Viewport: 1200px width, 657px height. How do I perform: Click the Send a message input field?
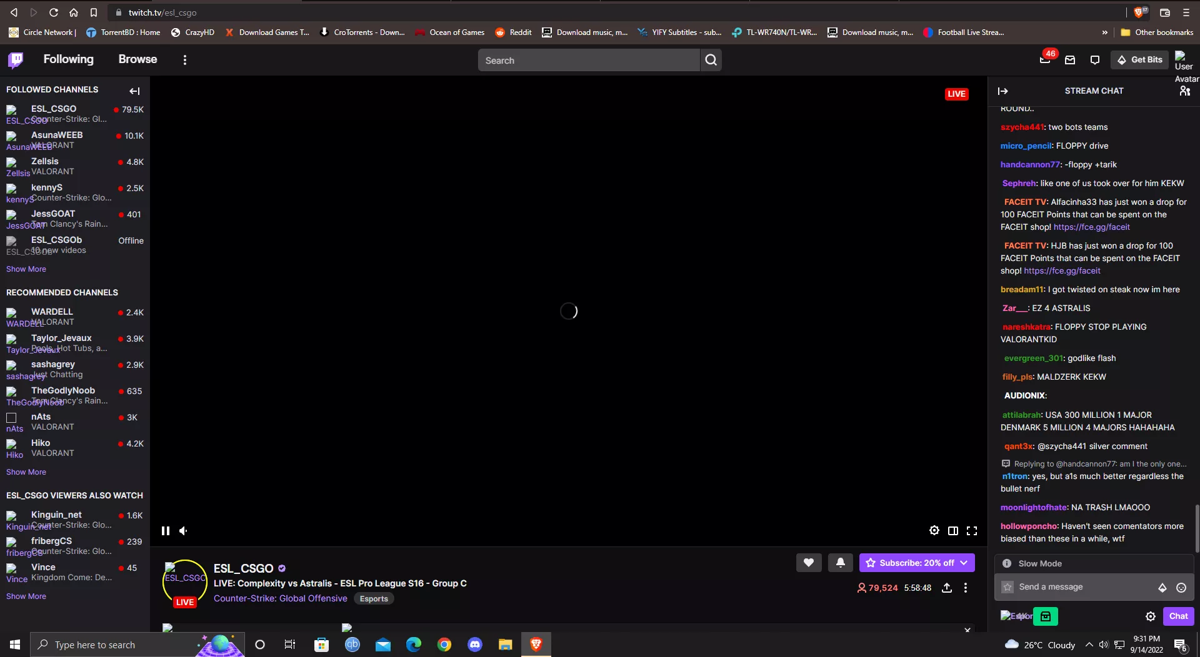tap(1075, 587)
